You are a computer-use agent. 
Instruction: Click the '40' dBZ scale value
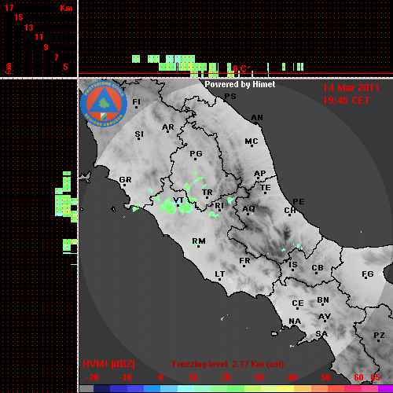point(292,377)
